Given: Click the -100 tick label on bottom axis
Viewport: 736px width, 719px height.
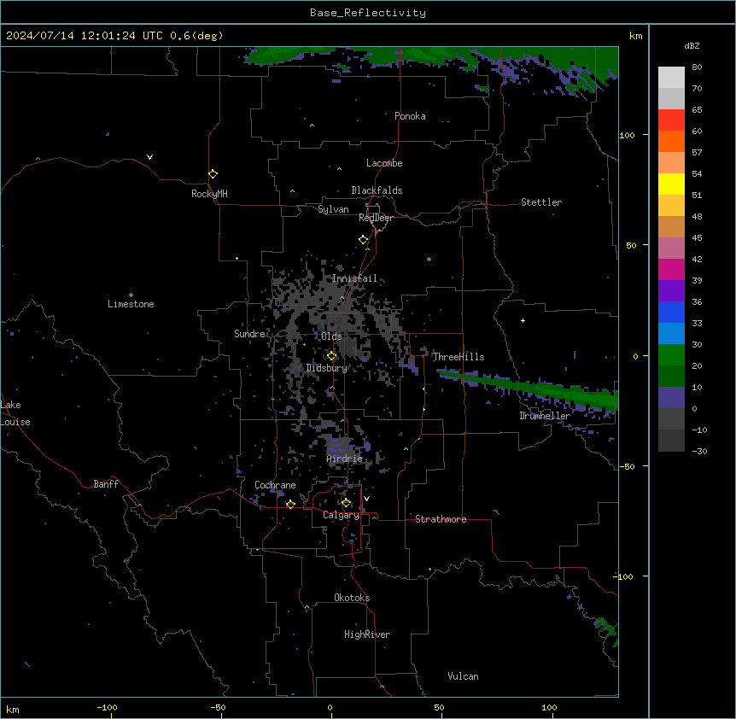Looking at the screenshot, I should pyautogui.click(x=108, y=707).
